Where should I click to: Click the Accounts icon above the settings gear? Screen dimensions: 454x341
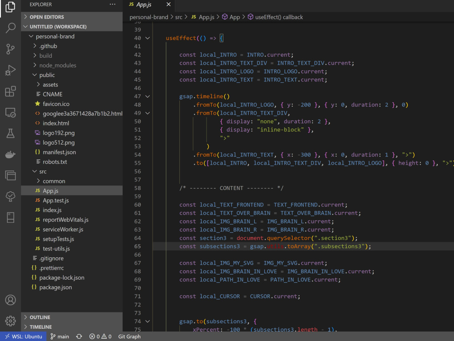pos(10,300)
